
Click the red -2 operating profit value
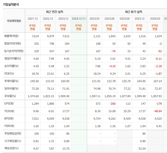[x=161, y=44]
